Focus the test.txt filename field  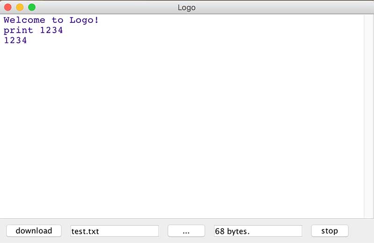coord(115,231)
